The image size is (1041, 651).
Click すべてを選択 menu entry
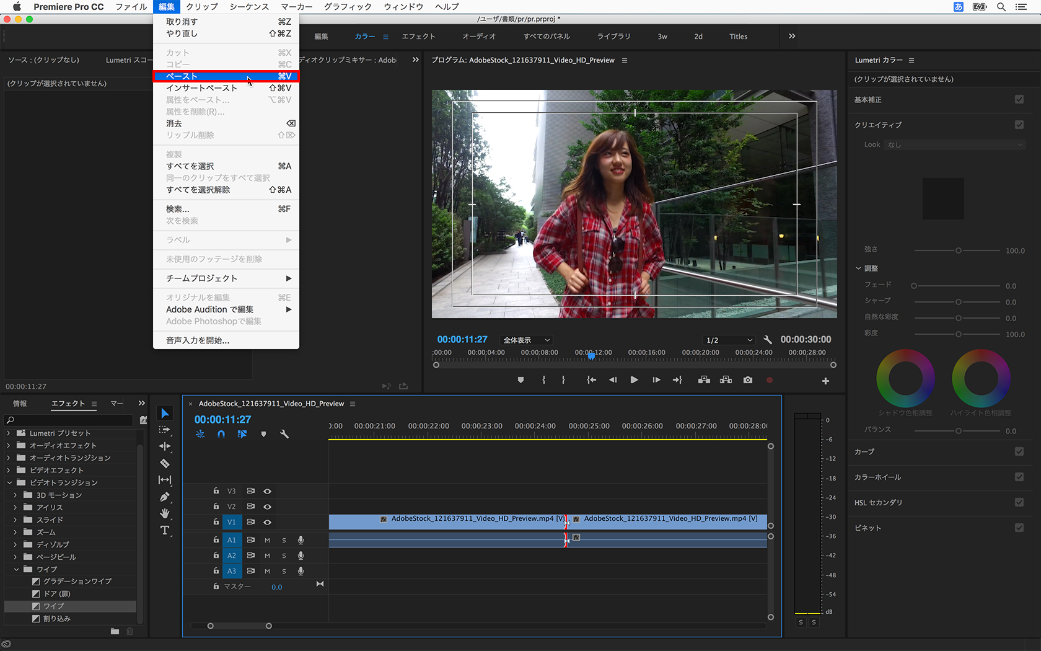(190, 166)
